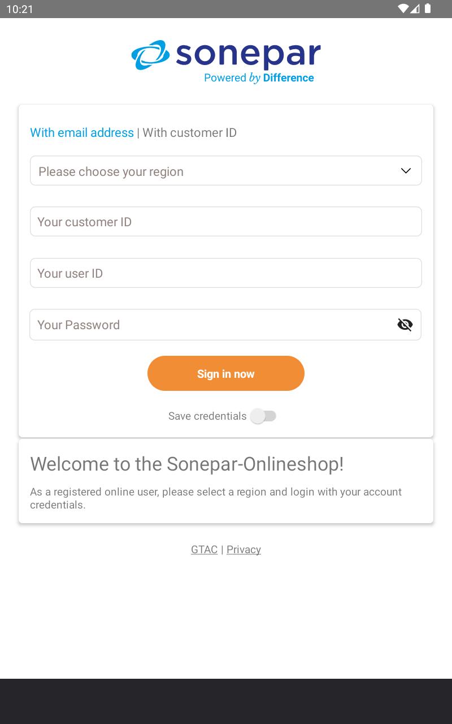Open the region chooser dropdown arrow
Image resolution: width=452 pixels, height=724 pixels.
(406, 171)
